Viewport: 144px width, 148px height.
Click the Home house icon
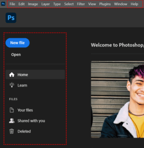[12, 74]
